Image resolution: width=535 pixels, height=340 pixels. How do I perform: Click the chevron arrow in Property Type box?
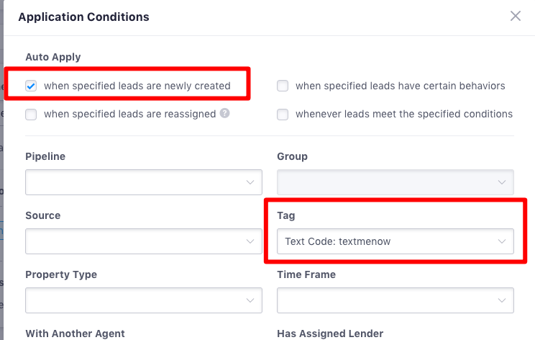coord(250,300)
